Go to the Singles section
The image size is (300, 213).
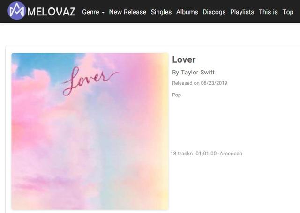(161, 12)
